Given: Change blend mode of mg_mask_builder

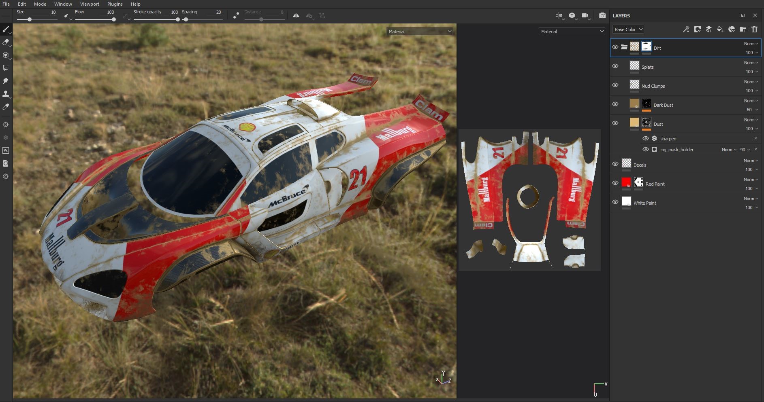Looking at the screenshot, I should 729,150.
